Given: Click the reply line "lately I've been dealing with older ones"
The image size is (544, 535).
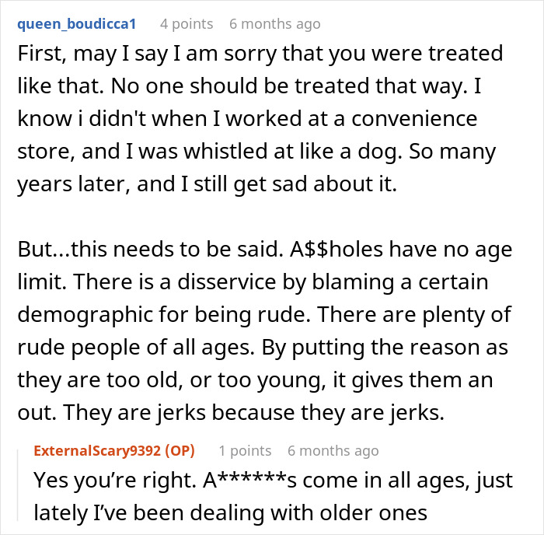Looking at the screenshot, I should 230,513.
